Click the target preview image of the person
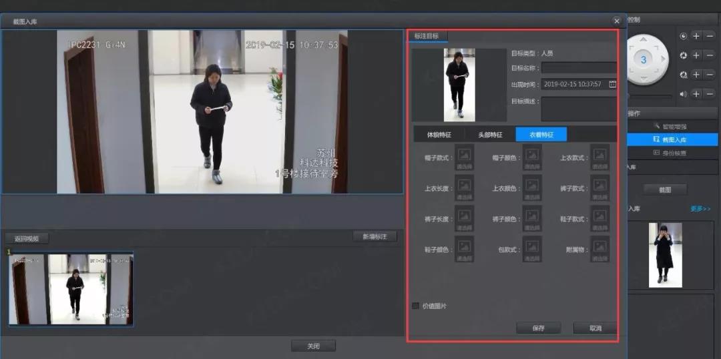721x359 pixels. [x=459, y=85]
